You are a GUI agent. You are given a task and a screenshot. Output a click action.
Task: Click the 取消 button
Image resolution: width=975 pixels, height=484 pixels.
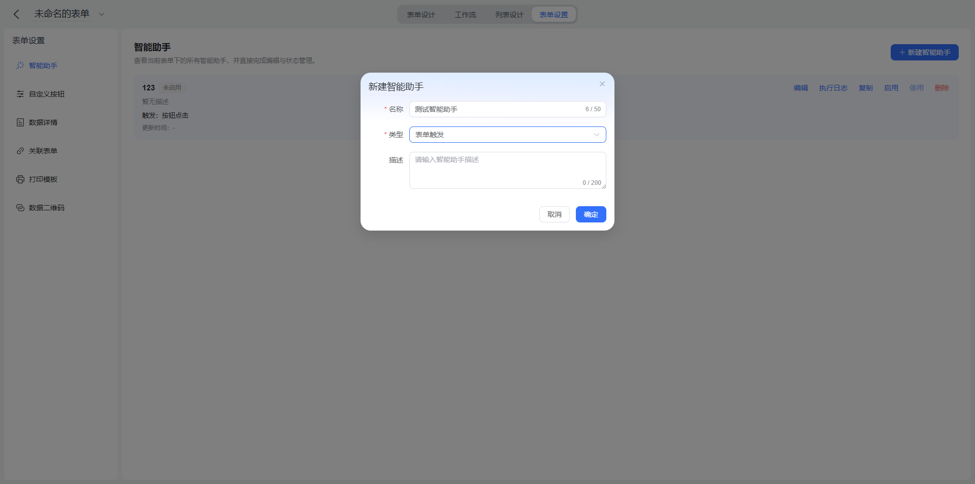click(x=555, y=214)
